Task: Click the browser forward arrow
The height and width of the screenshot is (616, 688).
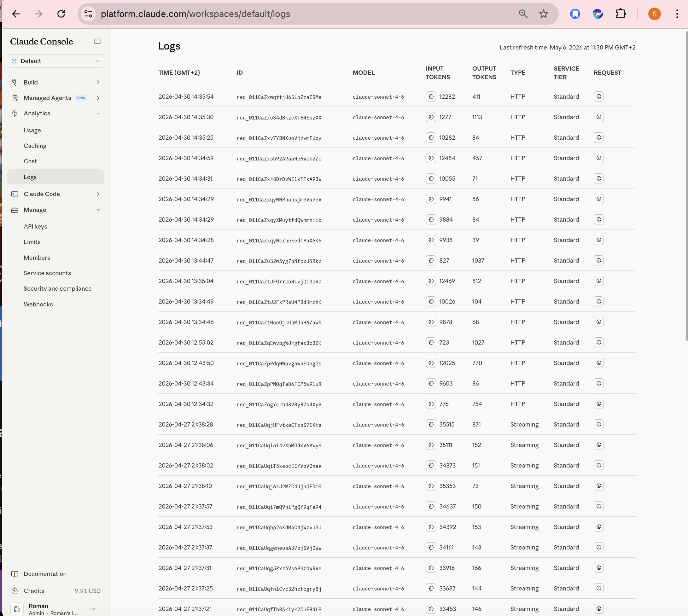Action: (x=38, y=14)
